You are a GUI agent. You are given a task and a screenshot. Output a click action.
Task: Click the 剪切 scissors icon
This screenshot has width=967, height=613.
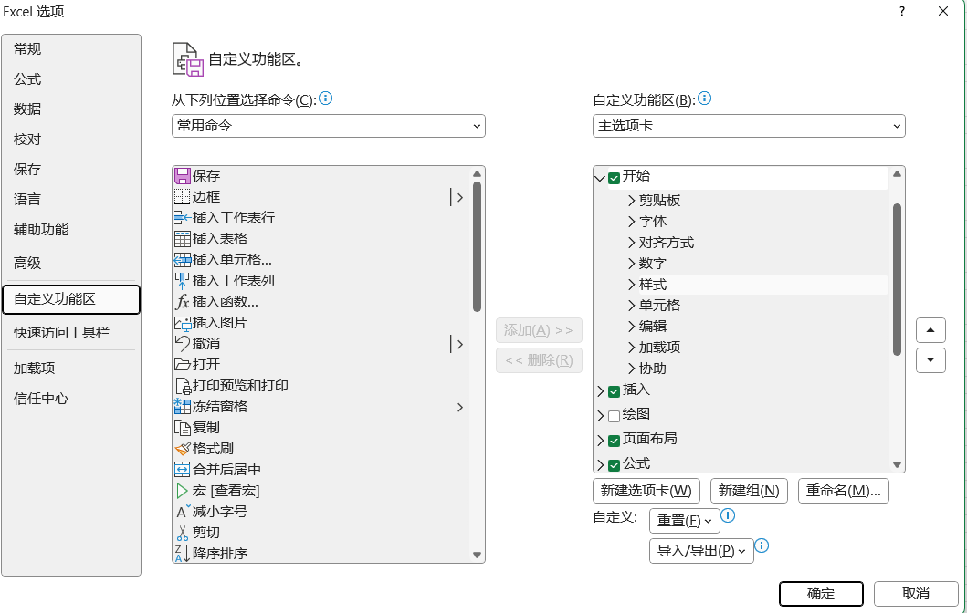point(182,532)
